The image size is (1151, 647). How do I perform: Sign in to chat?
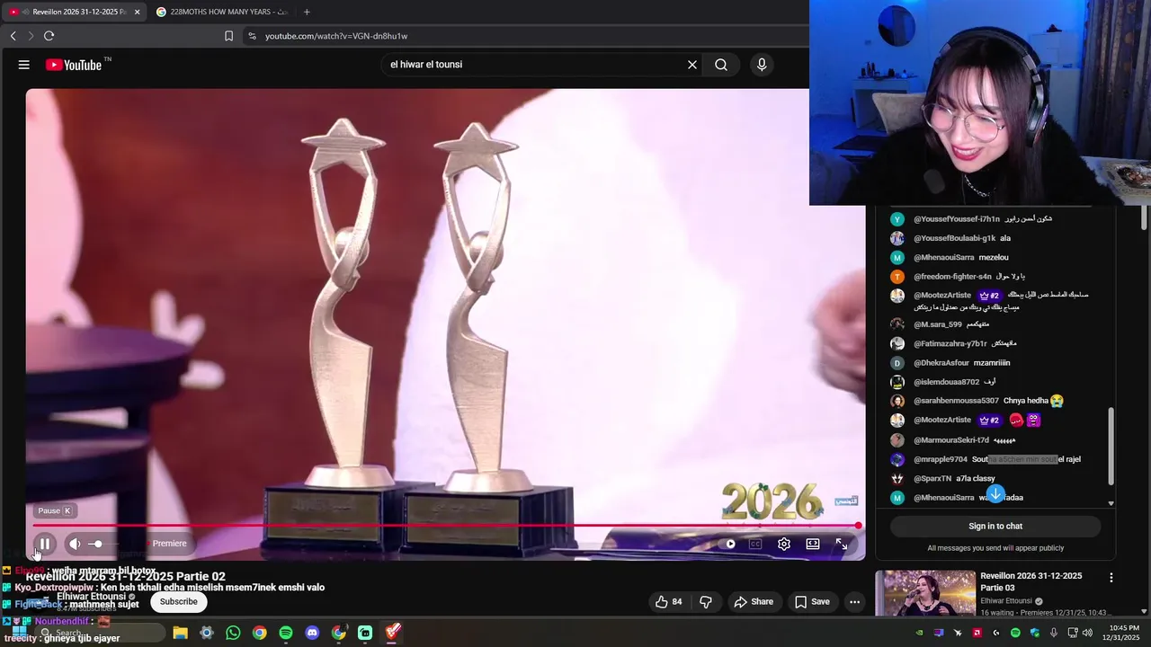point(995,527)
